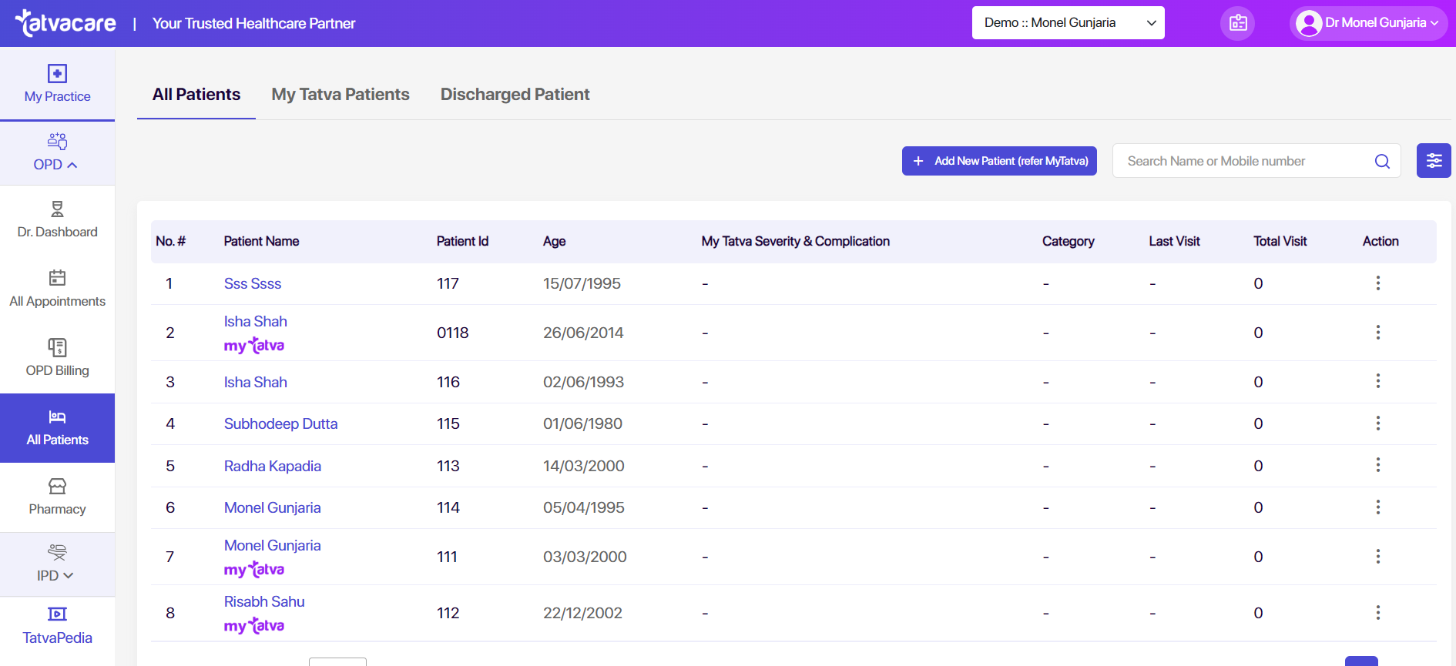The width and height of the screenshot is (1456, 666).
Task: Open action menu for Sss Ssss
Action: pos(1377,283)
